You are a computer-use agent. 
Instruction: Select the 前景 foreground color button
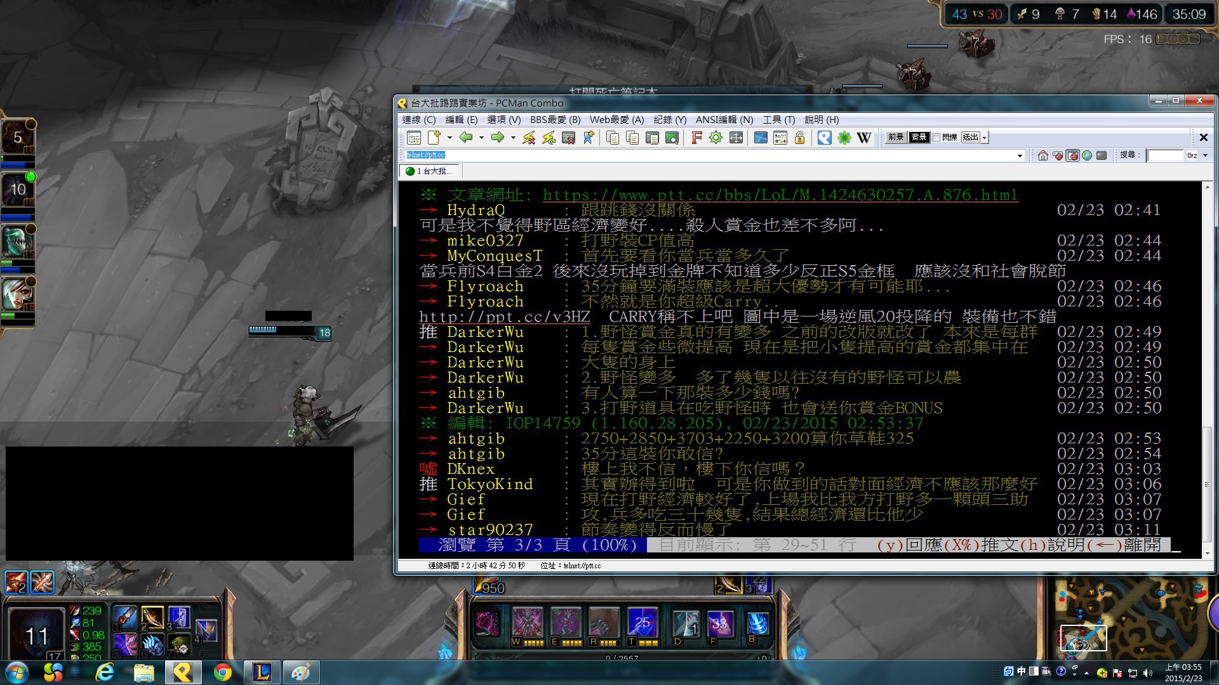(896, 137)
